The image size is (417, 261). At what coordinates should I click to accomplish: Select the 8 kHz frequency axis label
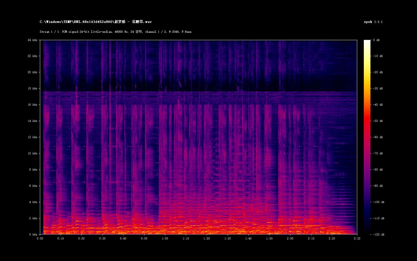pyautogui.click(x=33, y=169)
